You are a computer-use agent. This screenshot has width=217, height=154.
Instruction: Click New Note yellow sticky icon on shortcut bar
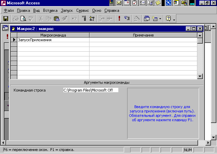pyautogui.click(x=158, y=3)
